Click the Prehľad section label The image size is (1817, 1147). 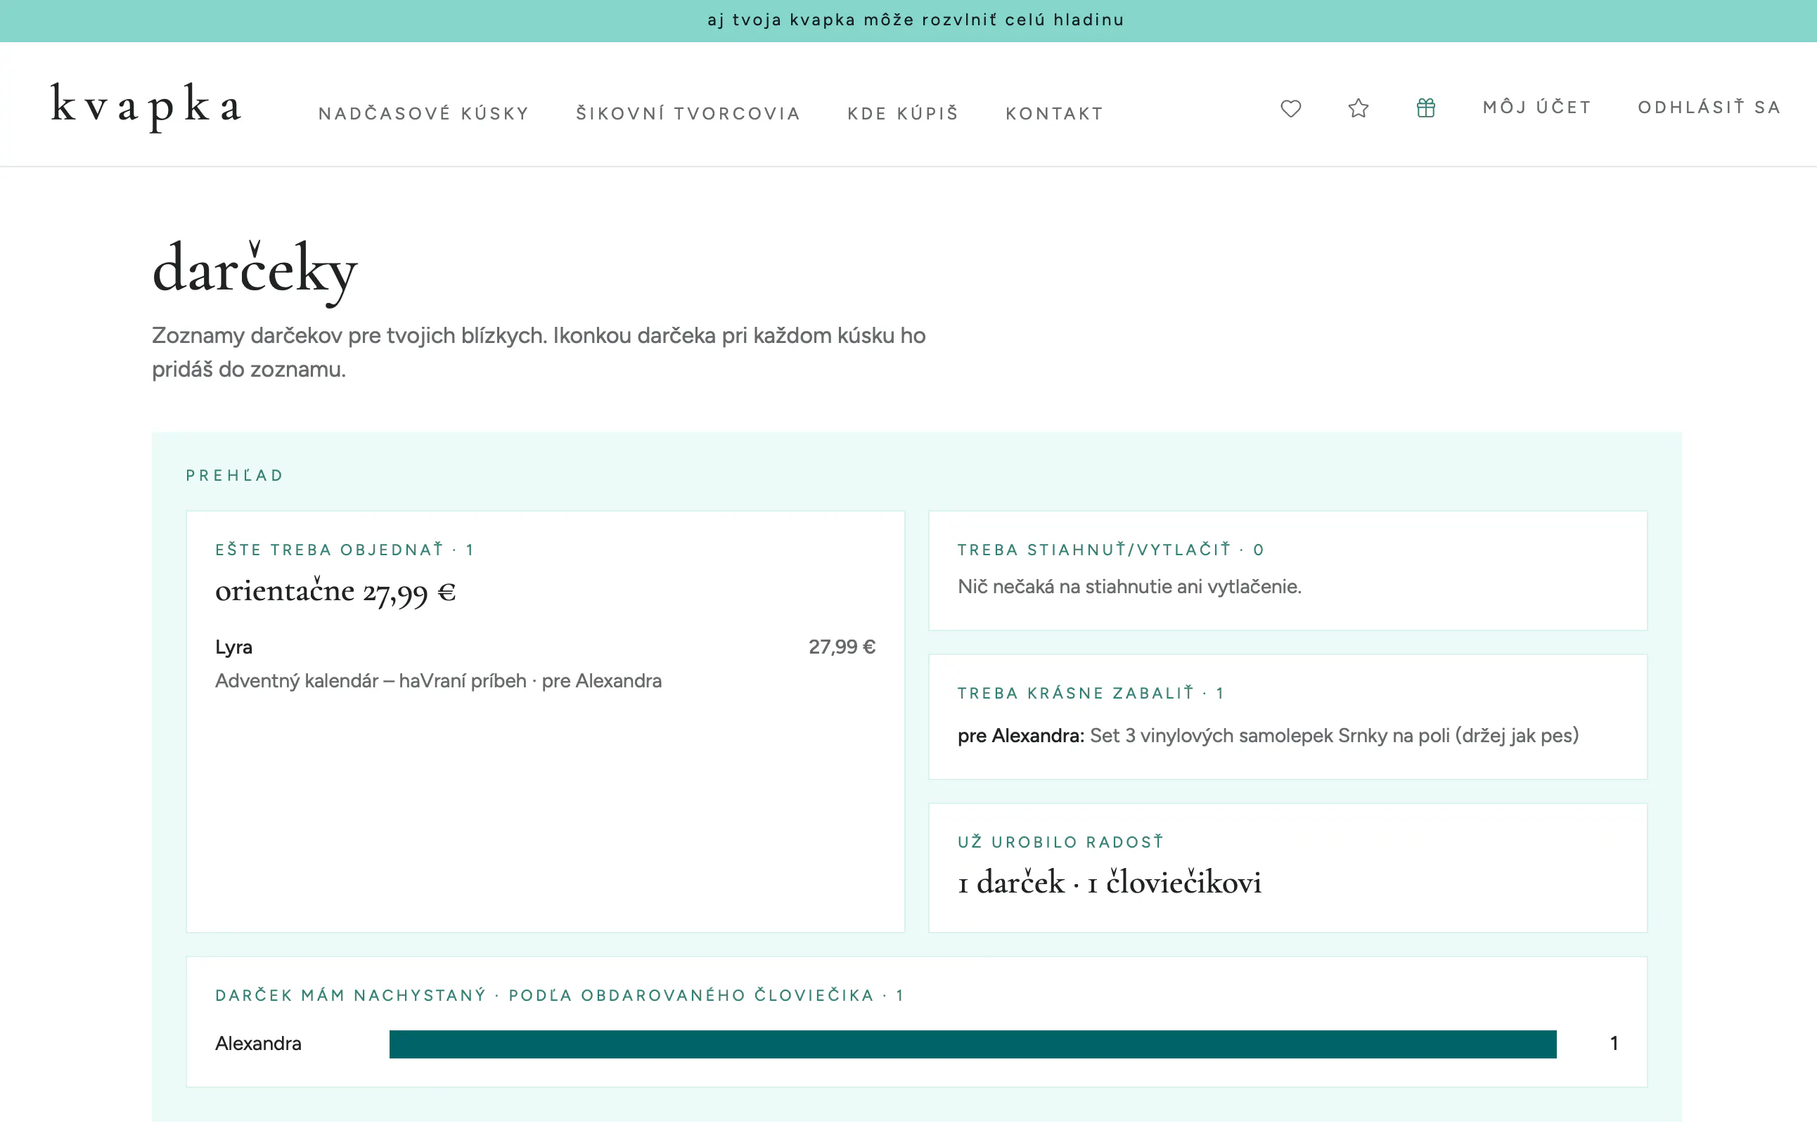tap(234, 475)
